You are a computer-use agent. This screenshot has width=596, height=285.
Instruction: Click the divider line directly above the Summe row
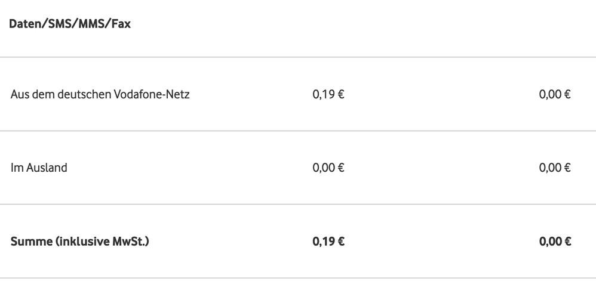tap(298, 205)
